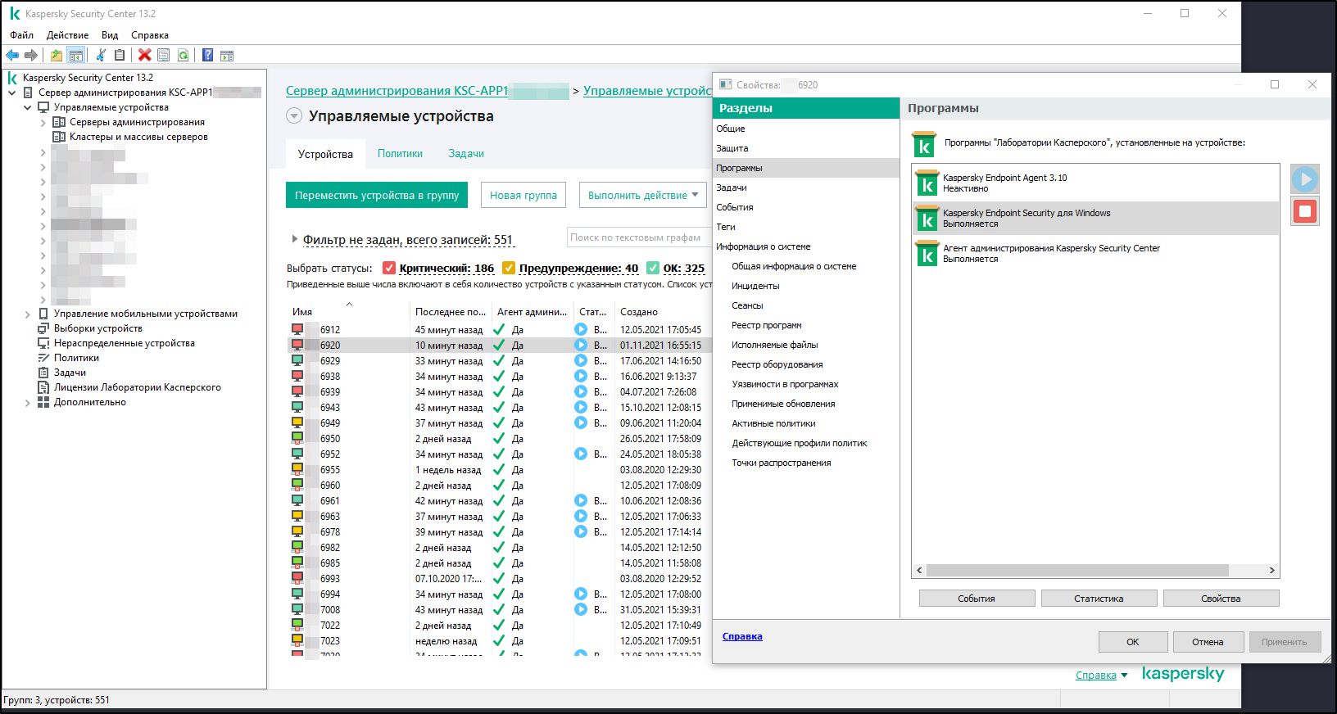
Task: Click the Статистика button
Action: pyautogui.click(x=1098, y=599)
